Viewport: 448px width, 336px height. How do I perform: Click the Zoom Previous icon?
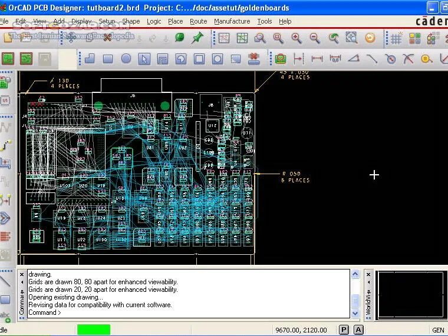coord(333,38)
